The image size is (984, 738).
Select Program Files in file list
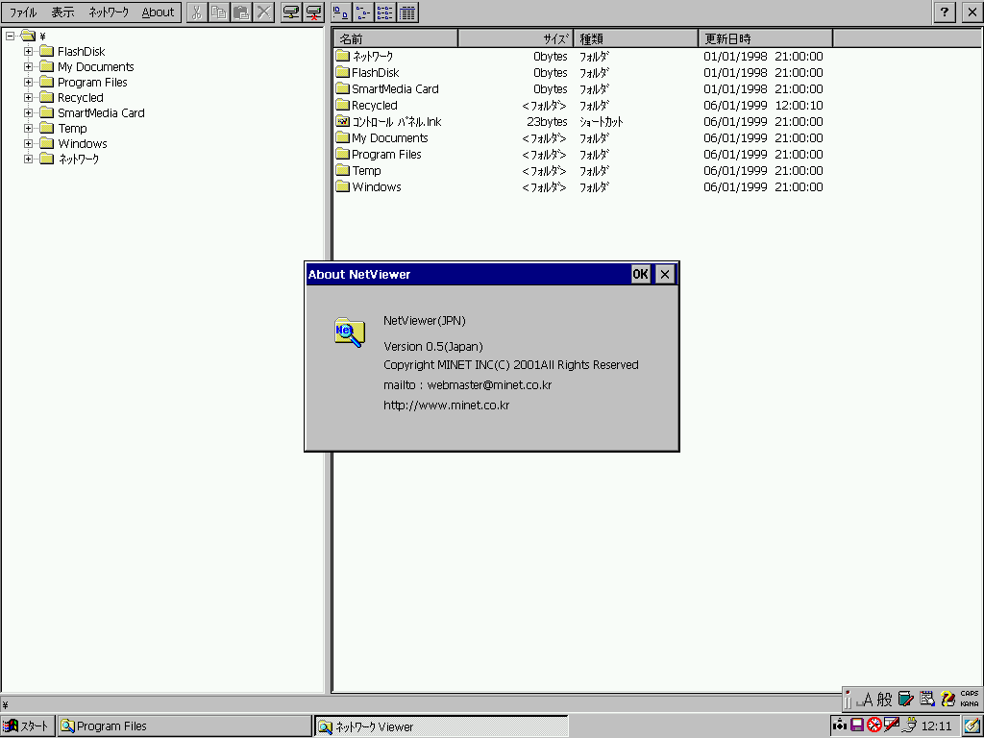(x=386, y=155)
